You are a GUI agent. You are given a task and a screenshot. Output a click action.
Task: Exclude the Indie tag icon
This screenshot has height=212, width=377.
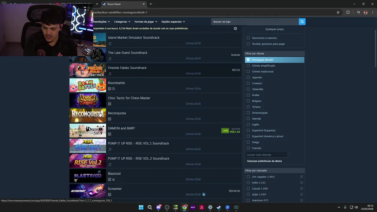tap(302, 183)
